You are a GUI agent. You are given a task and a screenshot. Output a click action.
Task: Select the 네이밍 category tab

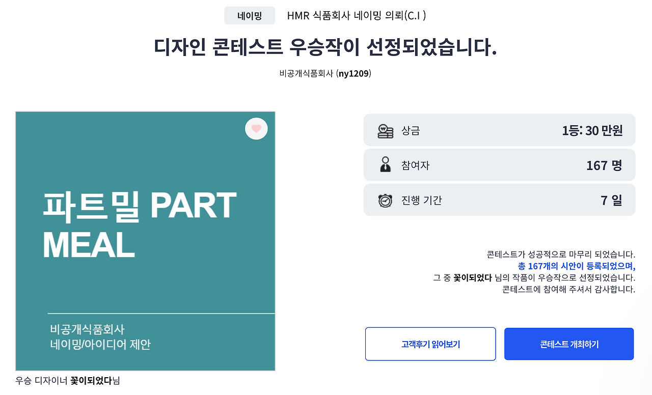[249, 15]
